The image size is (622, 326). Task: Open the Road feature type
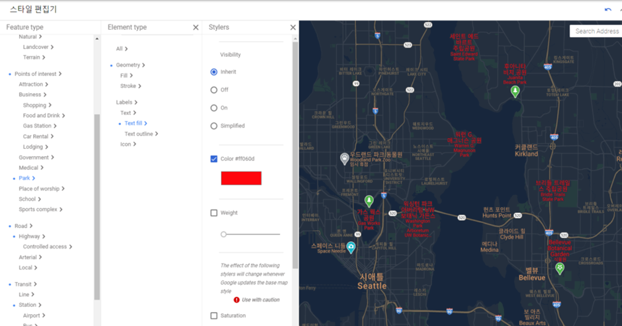point(23,226)
